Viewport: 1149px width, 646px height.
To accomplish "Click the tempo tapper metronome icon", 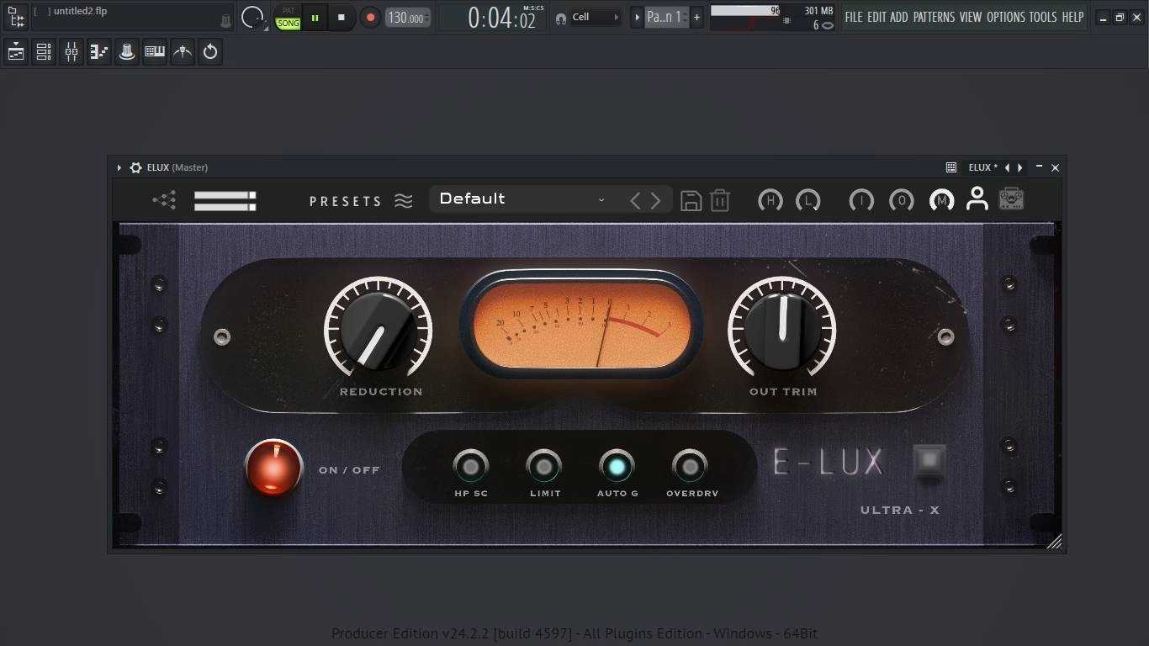I will pos(183,52).
